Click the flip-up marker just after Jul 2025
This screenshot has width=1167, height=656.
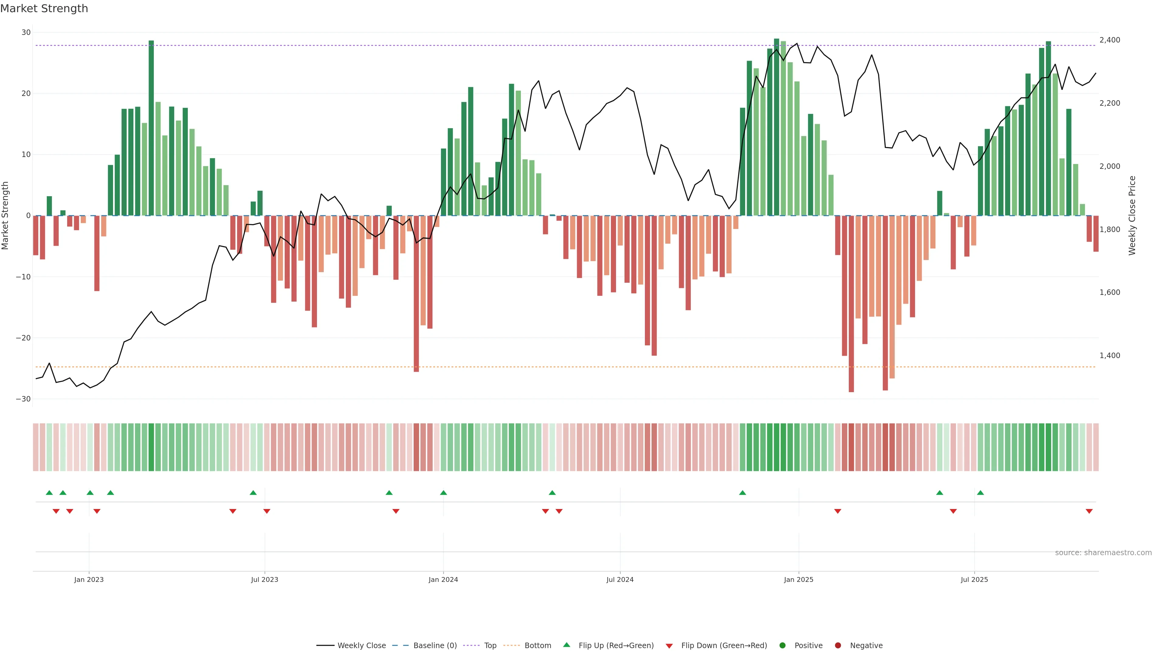coord(980,493)
